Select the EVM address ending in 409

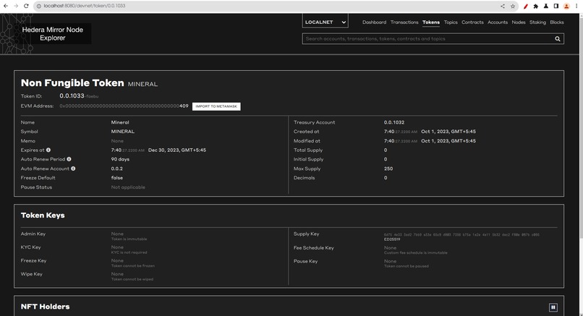(x=124, y=106)
